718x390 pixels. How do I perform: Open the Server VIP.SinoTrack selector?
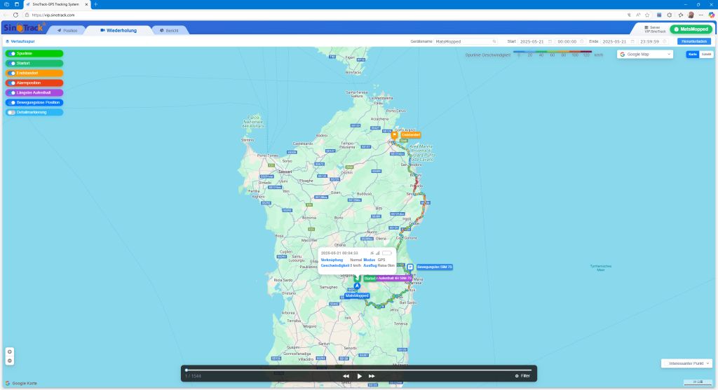click(650, 29)
